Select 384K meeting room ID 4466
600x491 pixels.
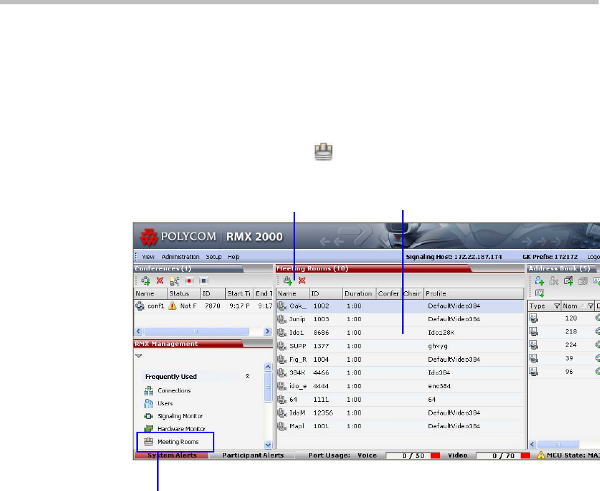400,373
